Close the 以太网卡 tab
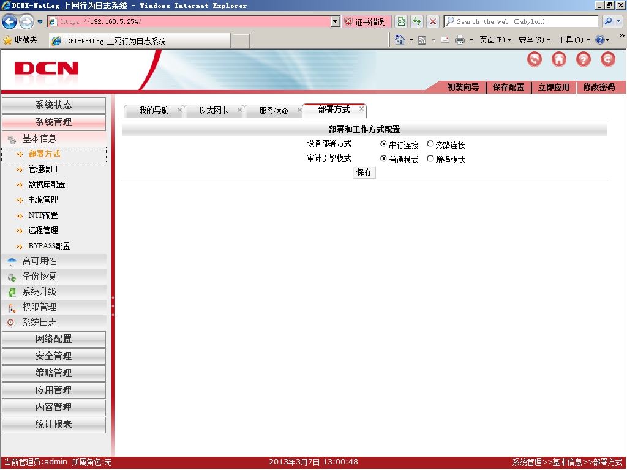This screenshot has width=627, height=470. 239,110
